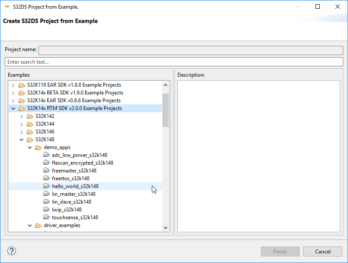The height and width of the screenshot is (263, 348).
Task: Click the Project name field
Action: (x=191, y=50)
